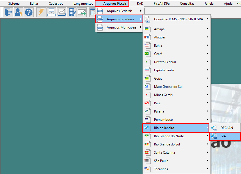Click the exit door toolbar icon
Image resolution: width=241 pixels, height=174 pixels.
(x=8, y=12)
